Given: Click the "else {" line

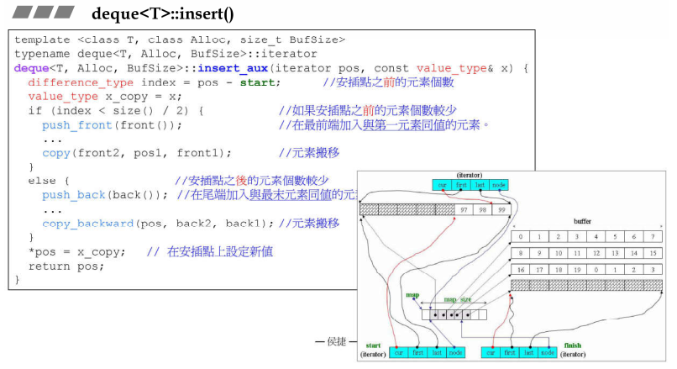Looking at the screenshot, I should coord(49,181).
